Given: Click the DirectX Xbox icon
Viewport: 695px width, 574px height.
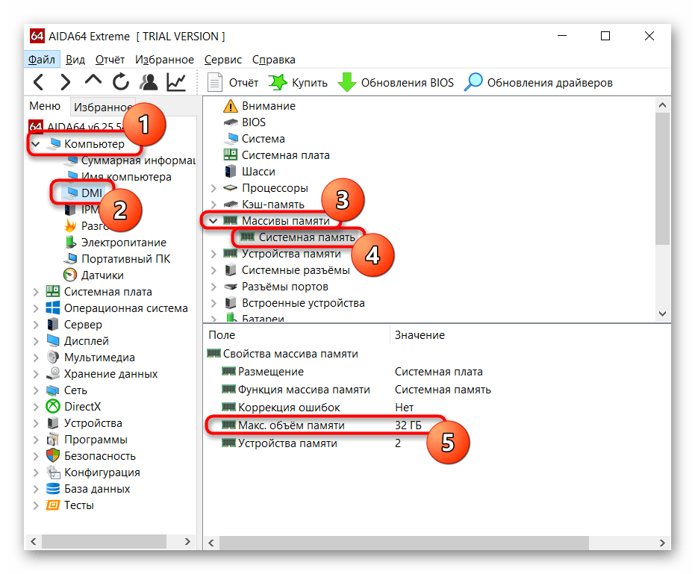Looking at the screenshot, I should click(53, 407).
